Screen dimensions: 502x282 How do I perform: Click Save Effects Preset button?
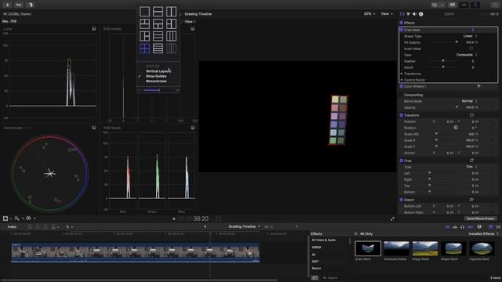pyautogui.click(x=480, y=219)
